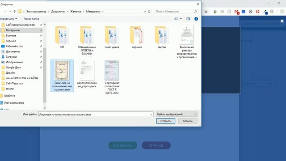Viewport: 286px width, 161px height.
Task: Toggle the preview pane icon
Action: (x=188, y=19)
